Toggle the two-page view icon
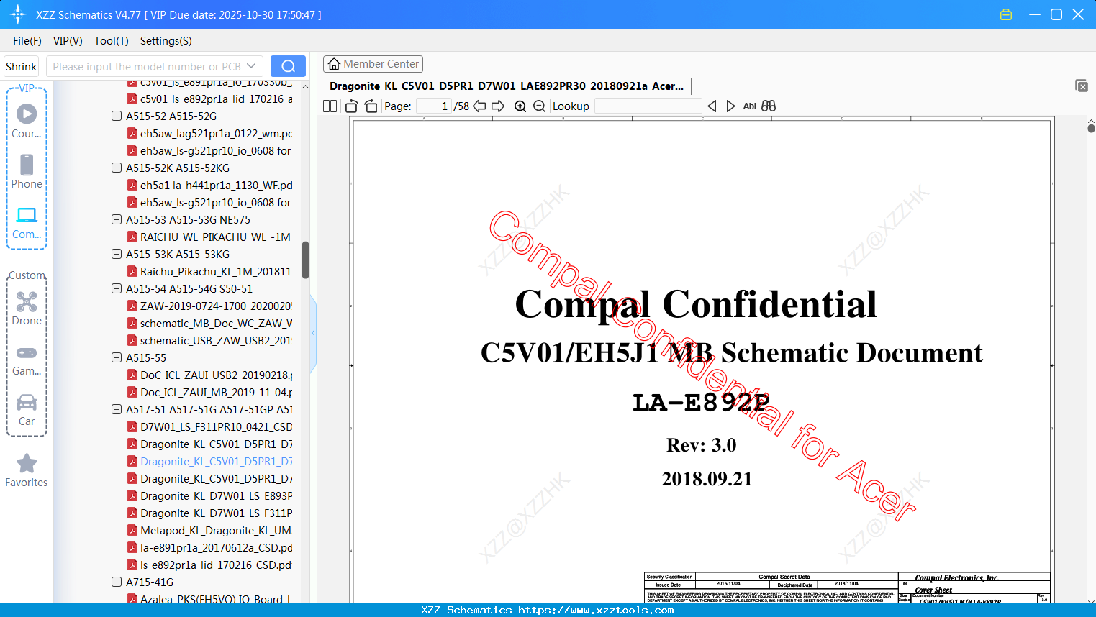Viewport: 1096px width, 617px height. (x=330, y=106)
